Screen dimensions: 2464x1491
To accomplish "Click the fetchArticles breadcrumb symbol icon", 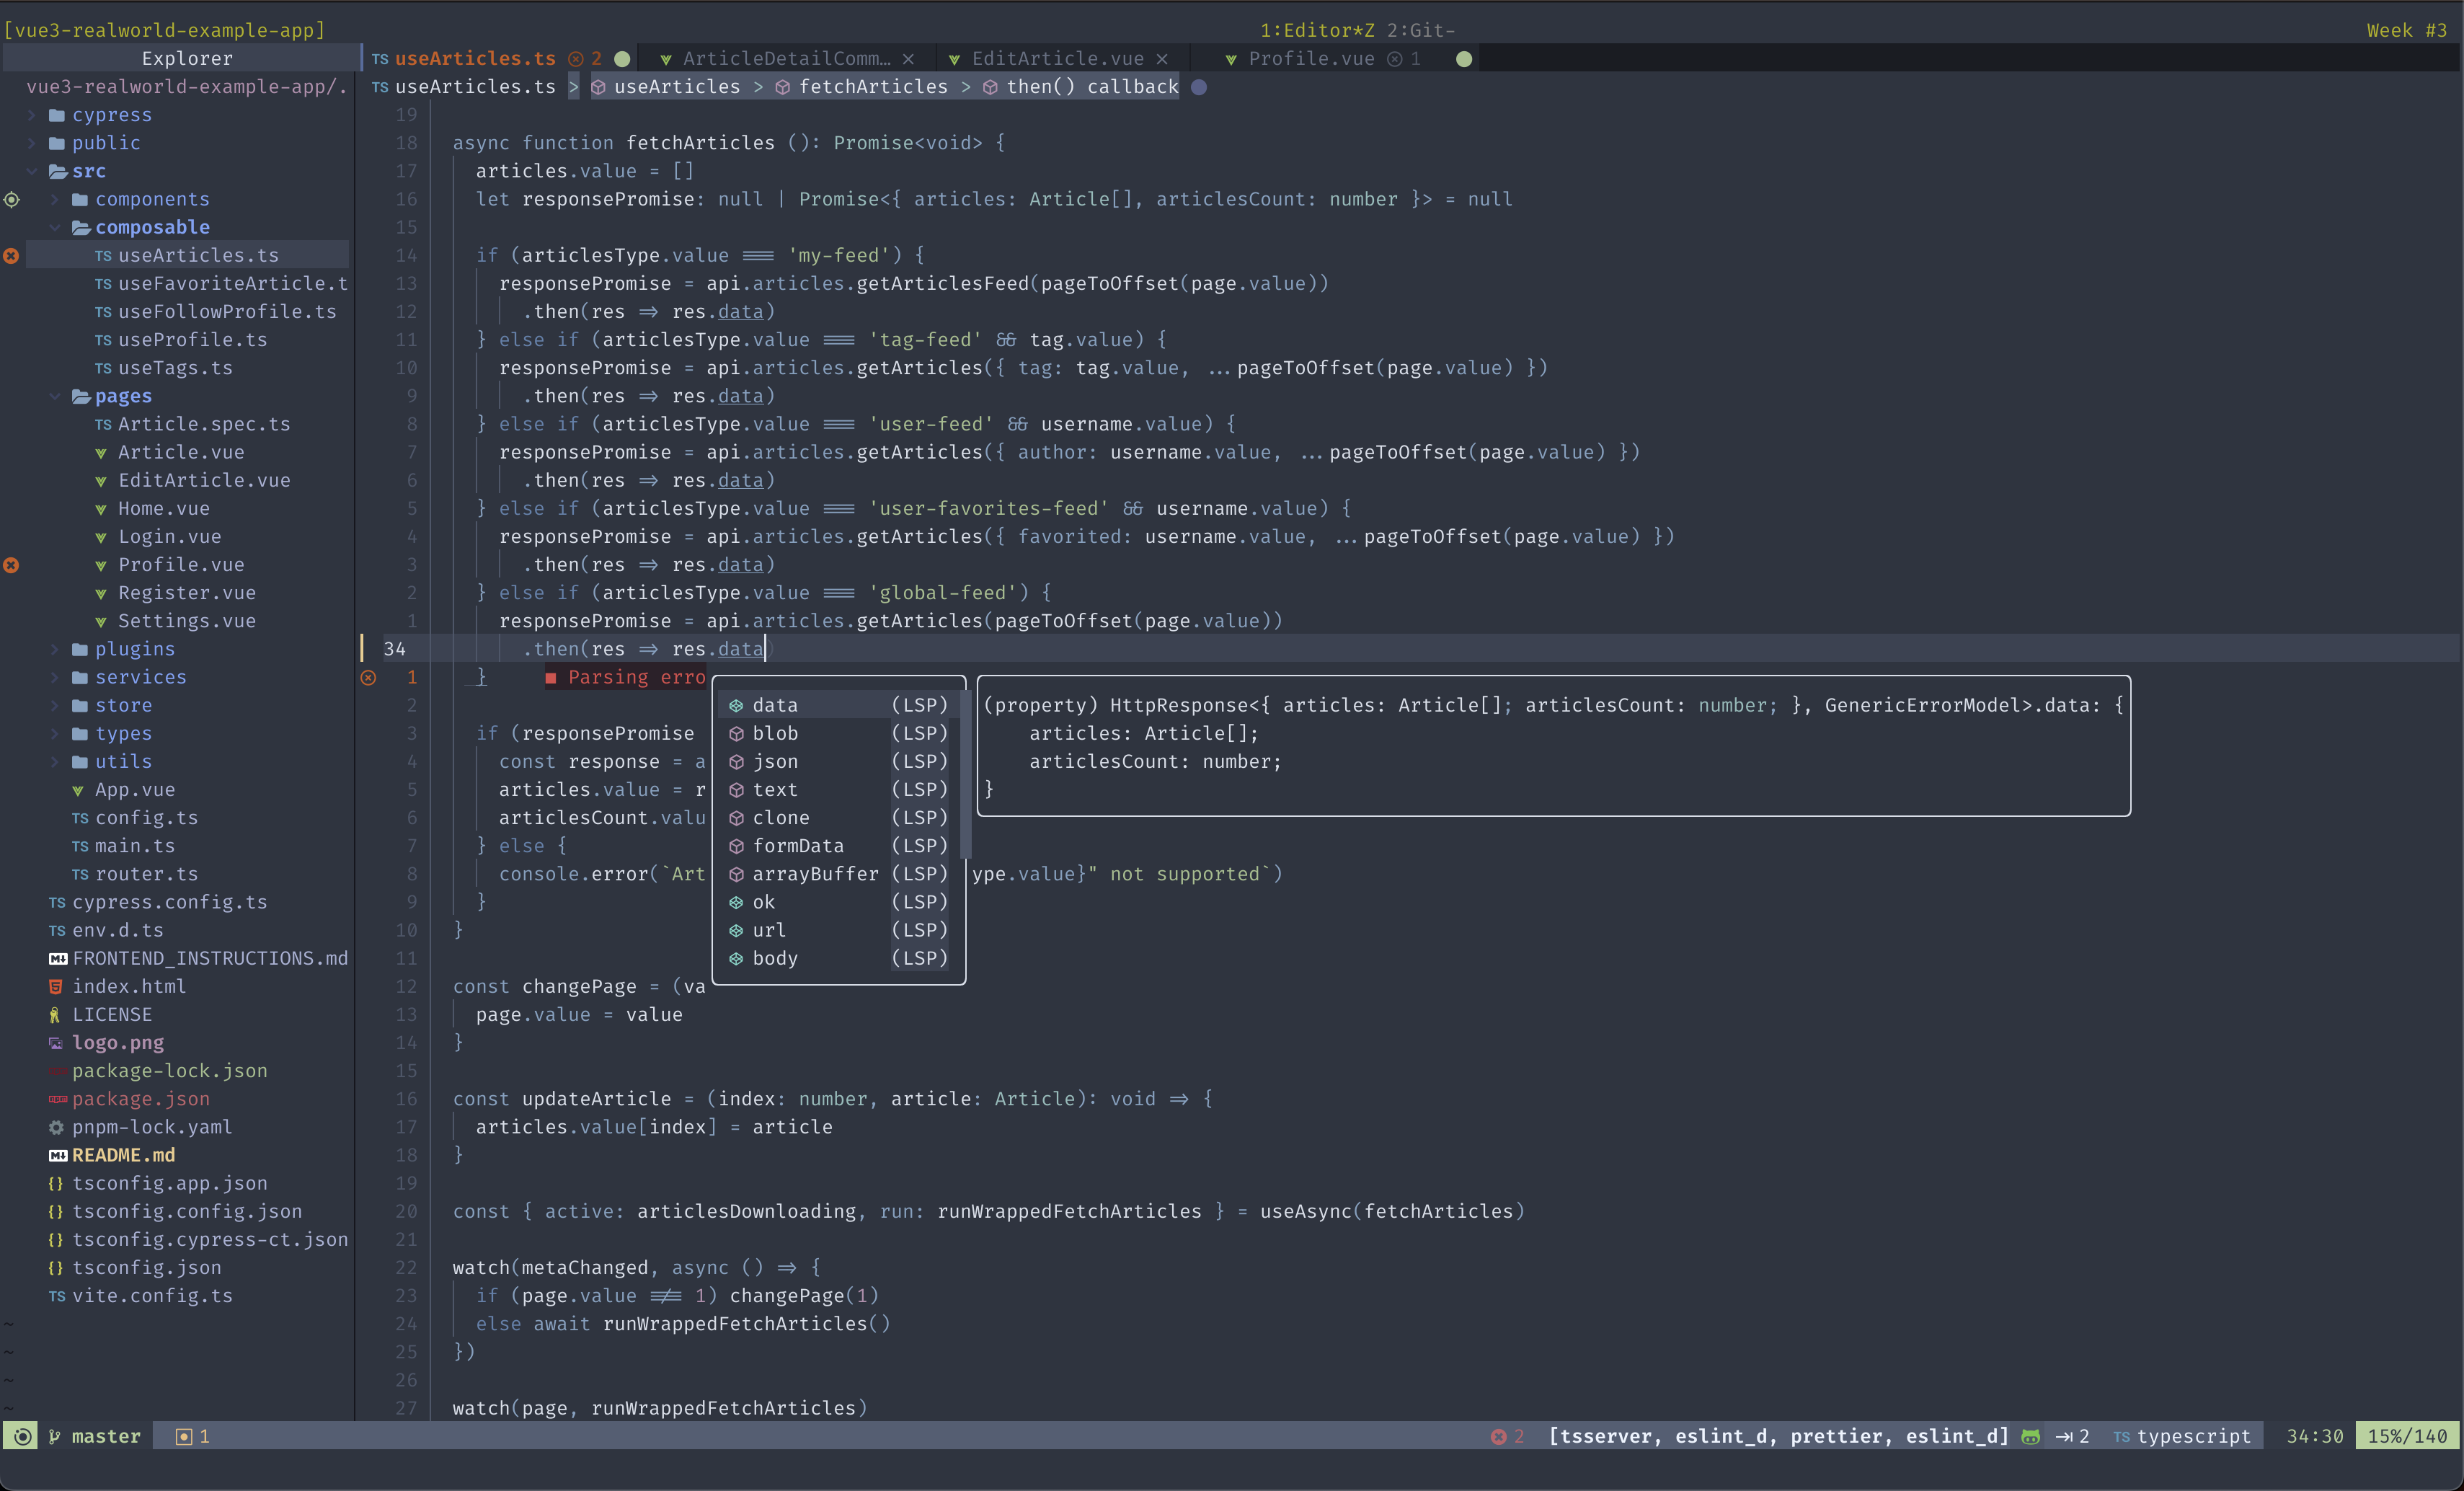I will tap(782, 87).
